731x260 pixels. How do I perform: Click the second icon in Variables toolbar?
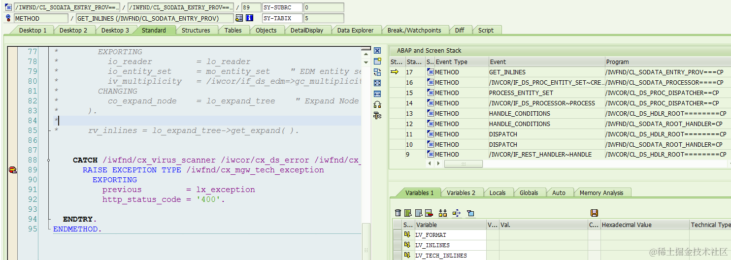click(408, 213)
